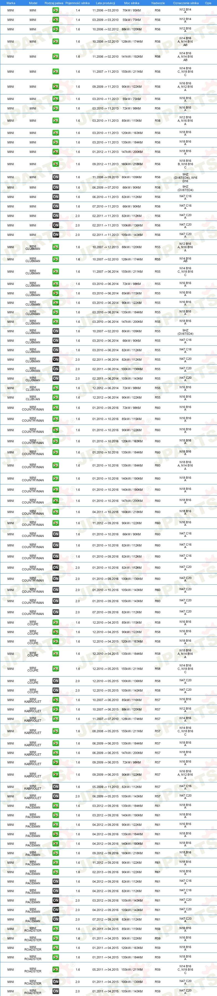Click the PB icon for Countryman 160kW / 218KM

pyautogui.click(x=55, y=512)
